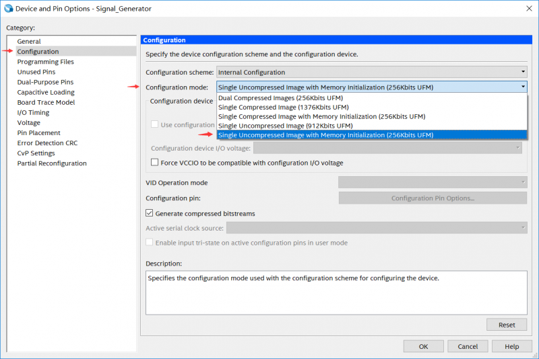Choose highlighted Single Uncompressed Image with Memory Initialization
The image size is (539, 359).
[x=326, y=135]
